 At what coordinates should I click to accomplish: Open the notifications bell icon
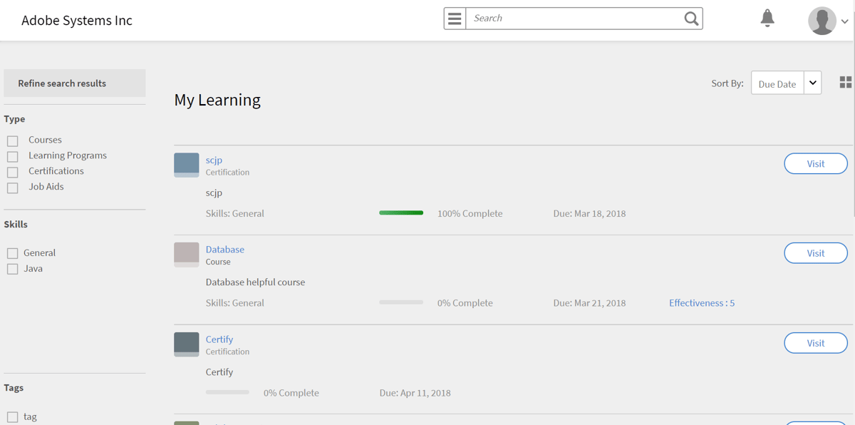[x=767, y=19]
